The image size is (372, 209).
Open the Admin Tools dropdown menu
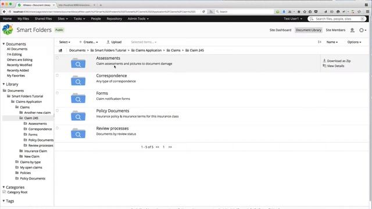[138, 19]
